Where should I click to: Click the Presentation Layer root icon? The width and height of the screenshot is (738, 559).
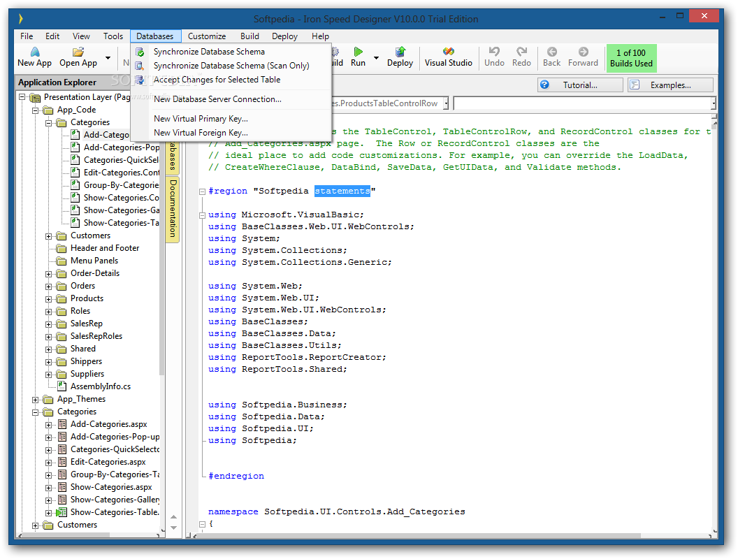click(x=36, y=97)
